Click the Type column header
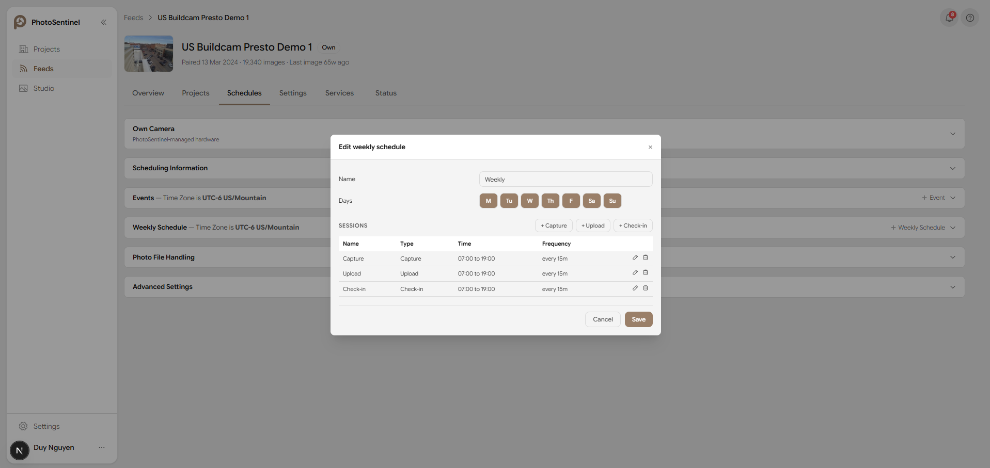The height and width of the screenshot is (468, 990). tap(407, 244)
